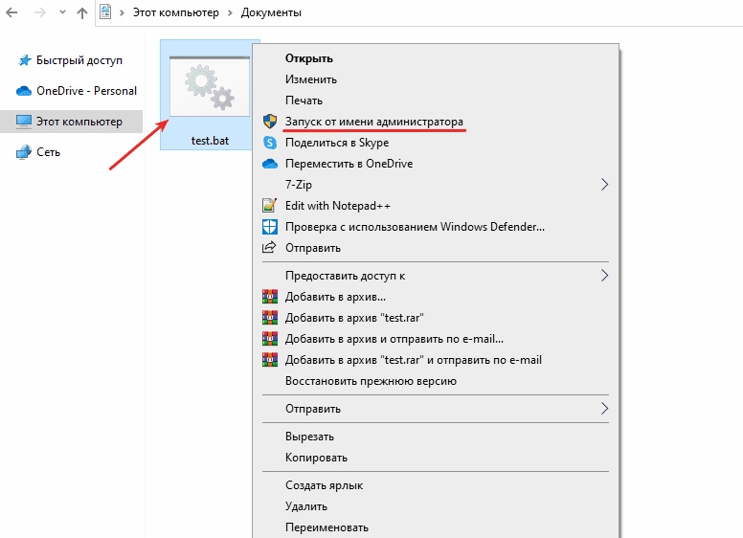The width and height of the screenshot is (743, 538).
Task: Open the chevron before 'Документы' breadcrumb
Action: click(x=231, y=12)
